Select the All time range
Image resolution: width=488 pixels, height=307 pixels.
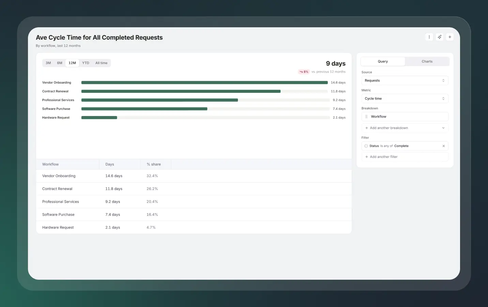click(x=101, y=63)
